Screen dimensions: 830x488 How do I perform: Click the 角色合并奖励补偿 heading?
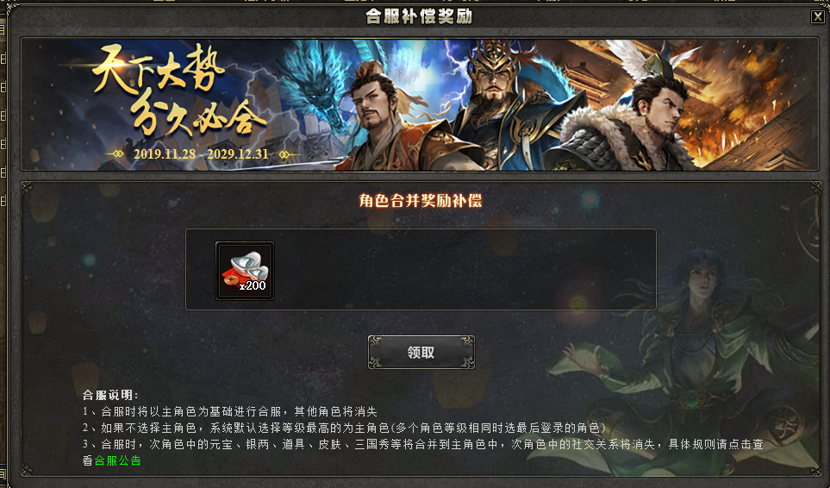[x=421, y=201]
